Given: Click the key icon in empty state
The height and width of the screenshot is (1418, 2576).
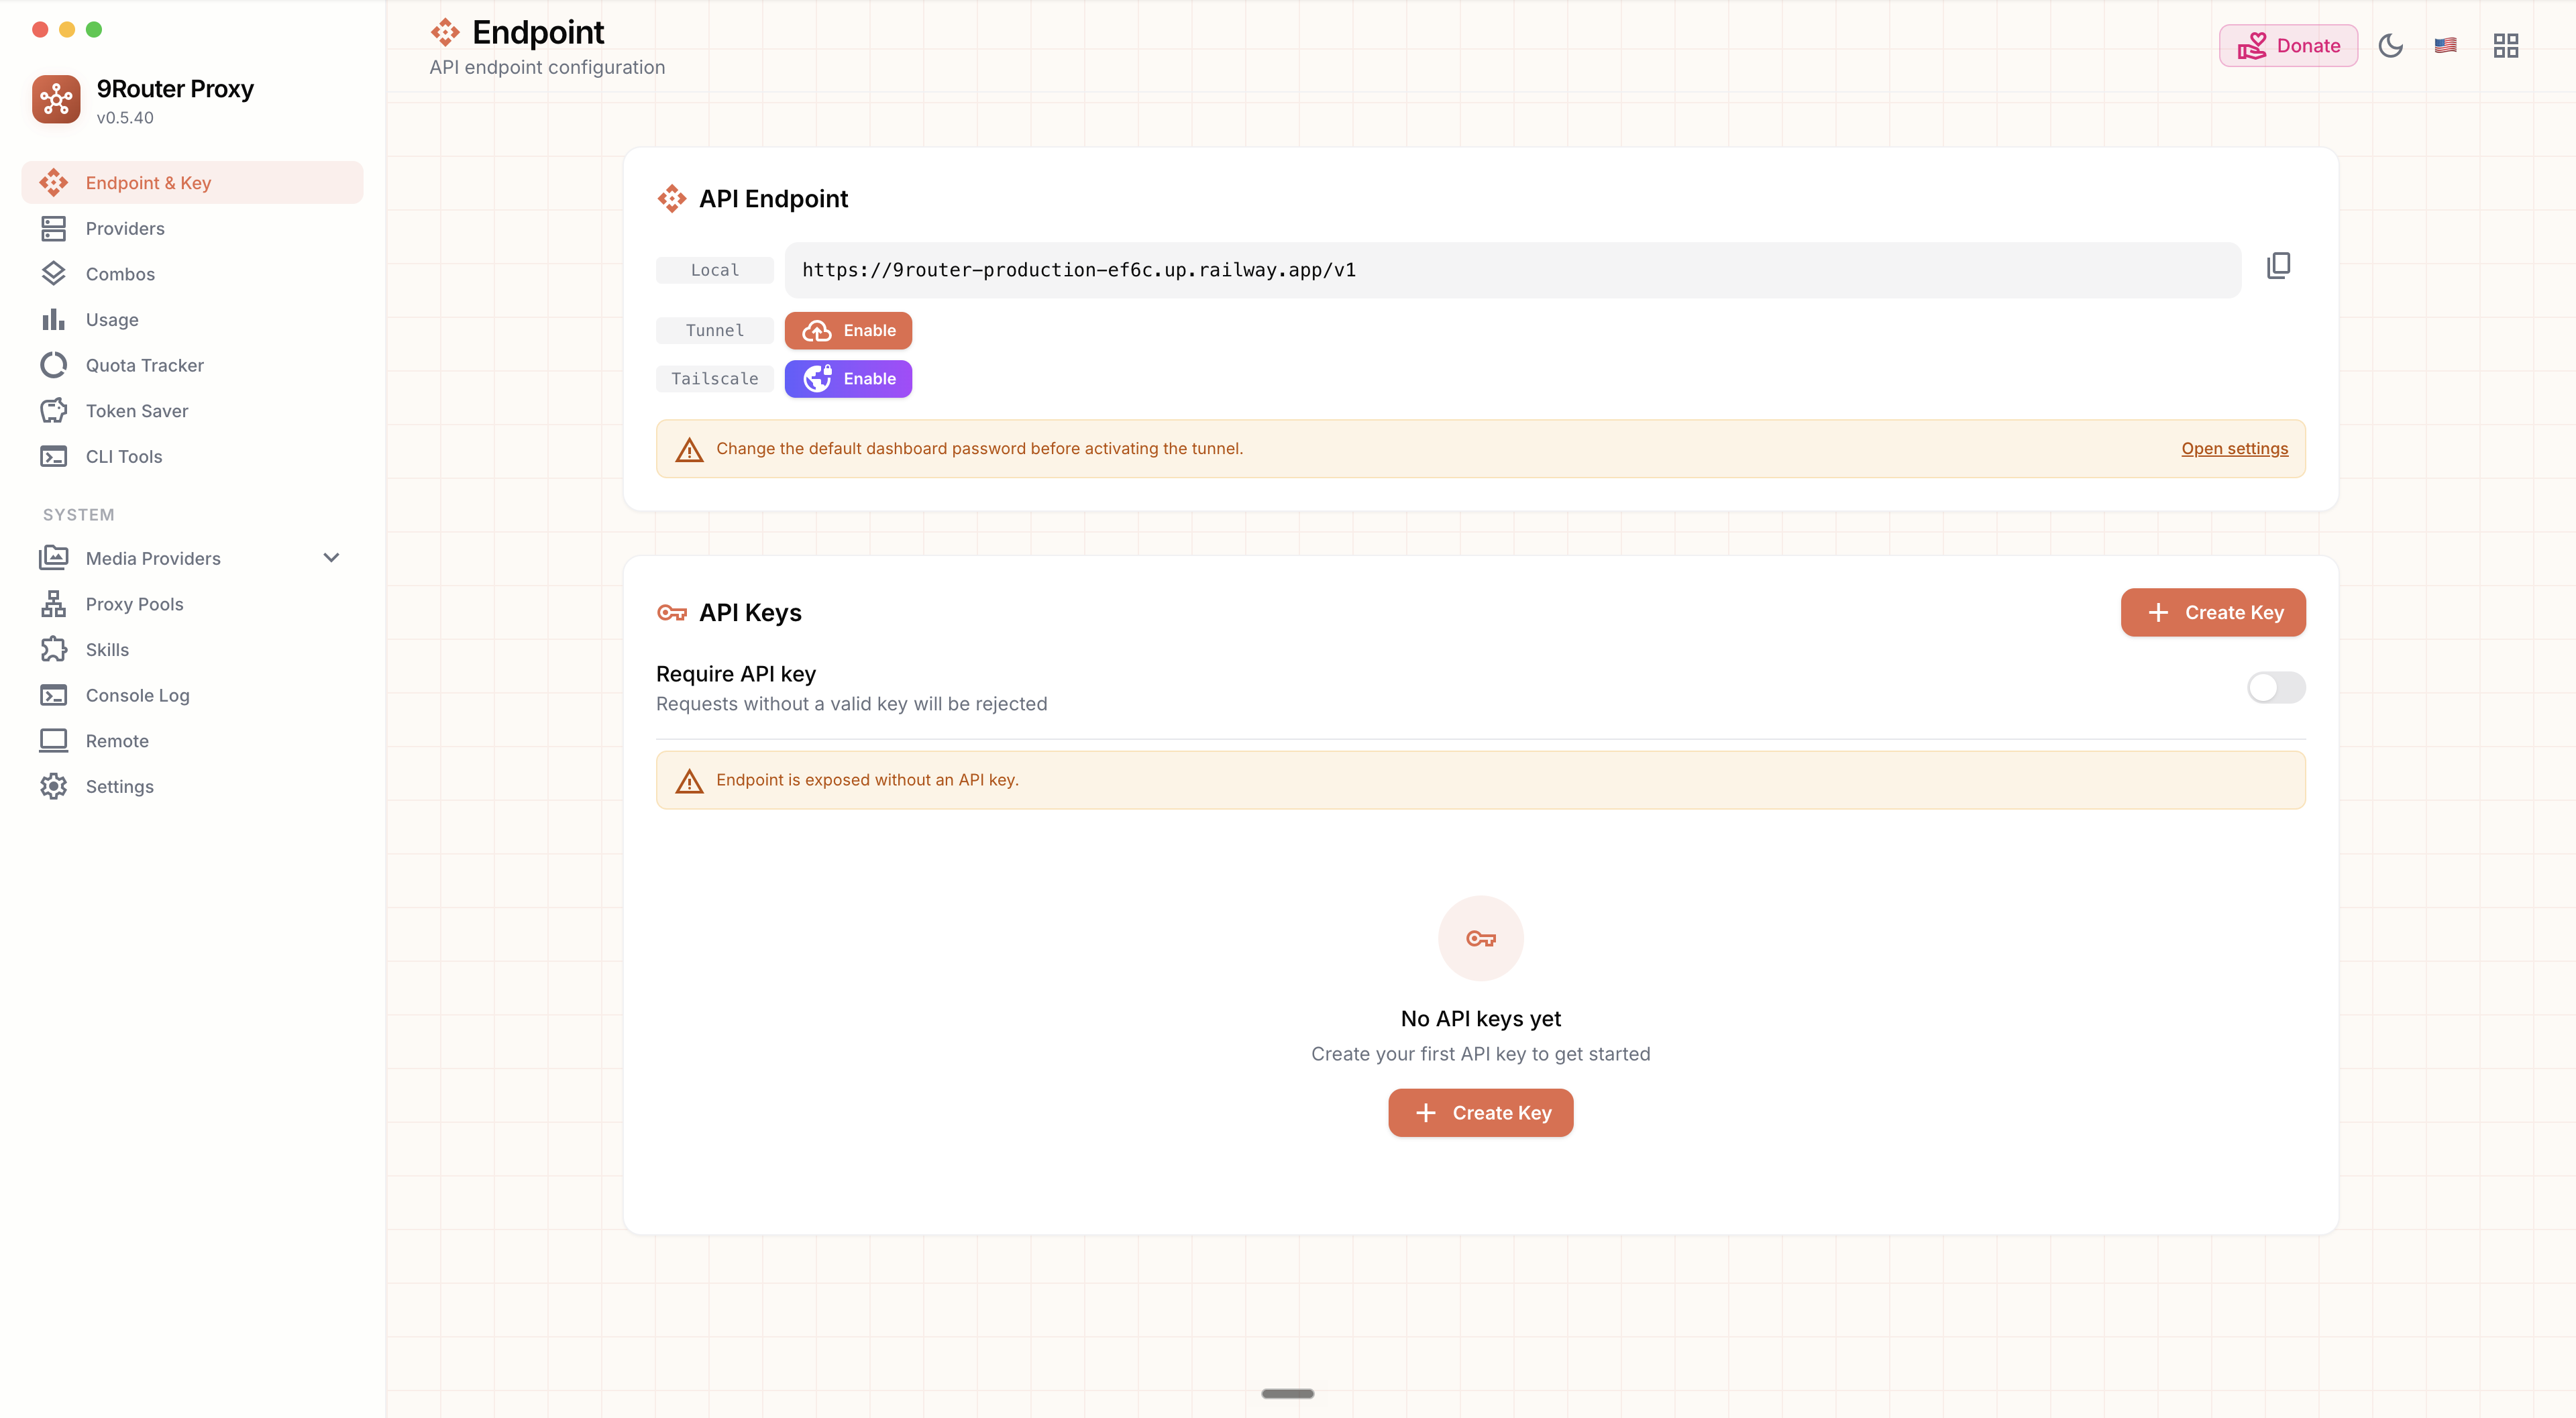Looking at the screenshot, I should pyautogui.click(x=1480, y=938).
